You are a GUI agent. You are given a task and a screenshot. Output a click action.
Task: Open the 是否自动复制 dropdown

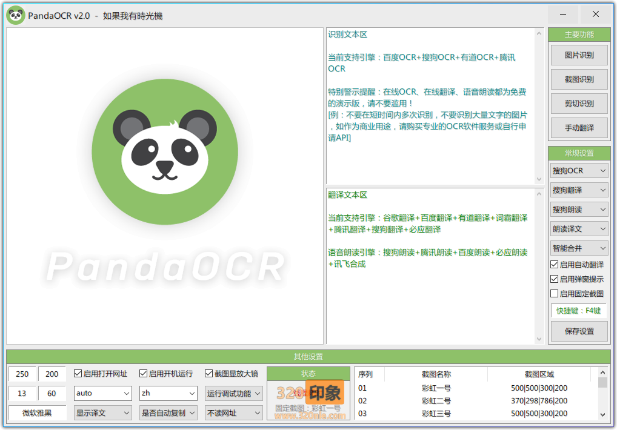click(x=168, y=413)
